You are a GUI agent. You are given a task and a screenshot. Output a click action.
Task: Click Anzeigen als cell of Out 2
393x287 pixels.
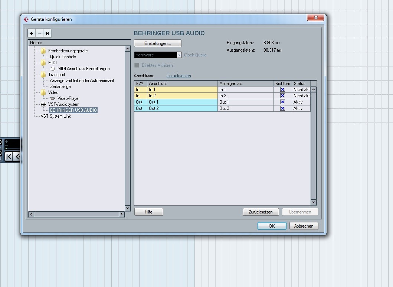coord(245,108)
